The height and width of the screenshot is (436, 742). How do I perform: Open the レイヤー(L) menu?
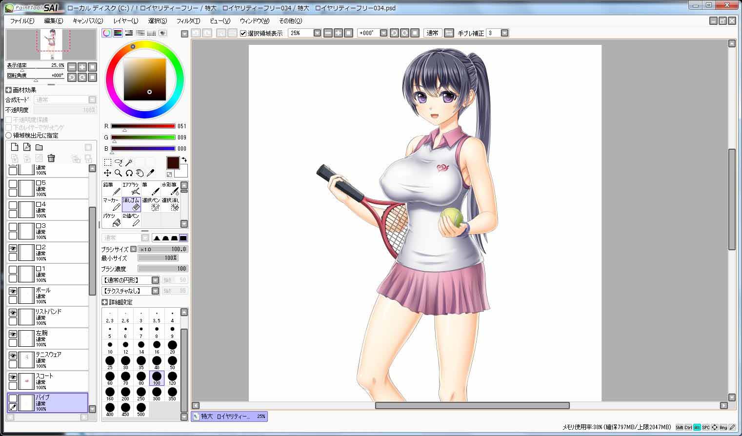pyautogui.click(x=126, y=21)
